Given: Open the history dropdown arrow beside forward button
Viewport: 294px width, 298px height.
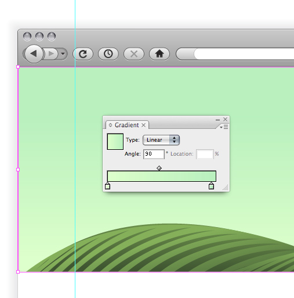Looking at the screenshot, I should pos(63,54).
